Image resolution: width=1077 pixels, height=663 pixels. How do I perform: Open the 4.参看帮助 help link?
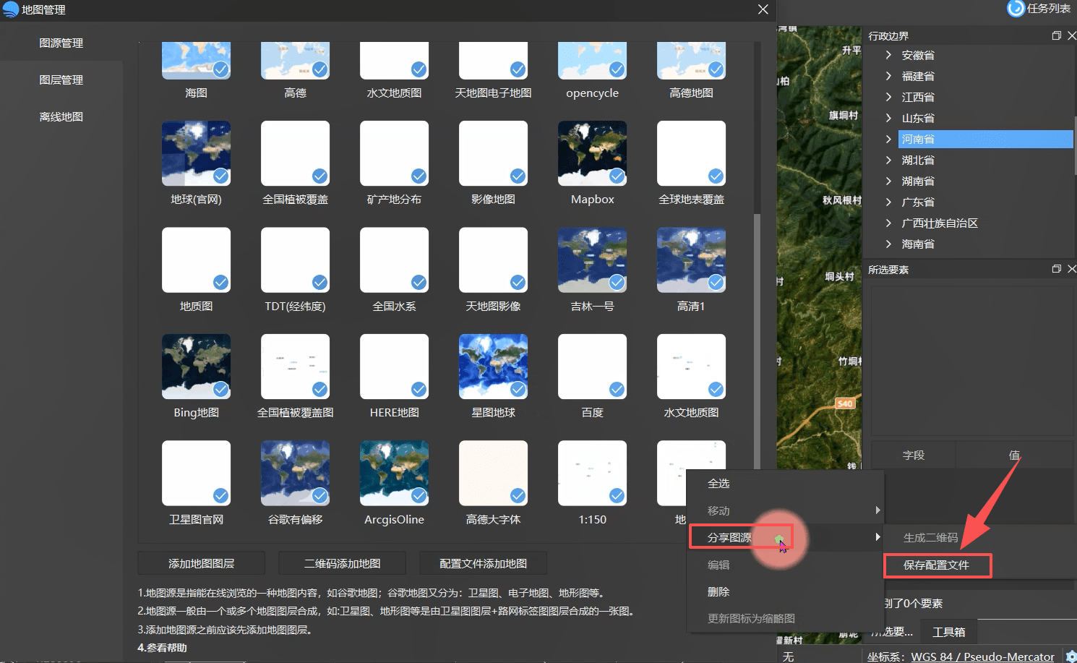(162, 648)
